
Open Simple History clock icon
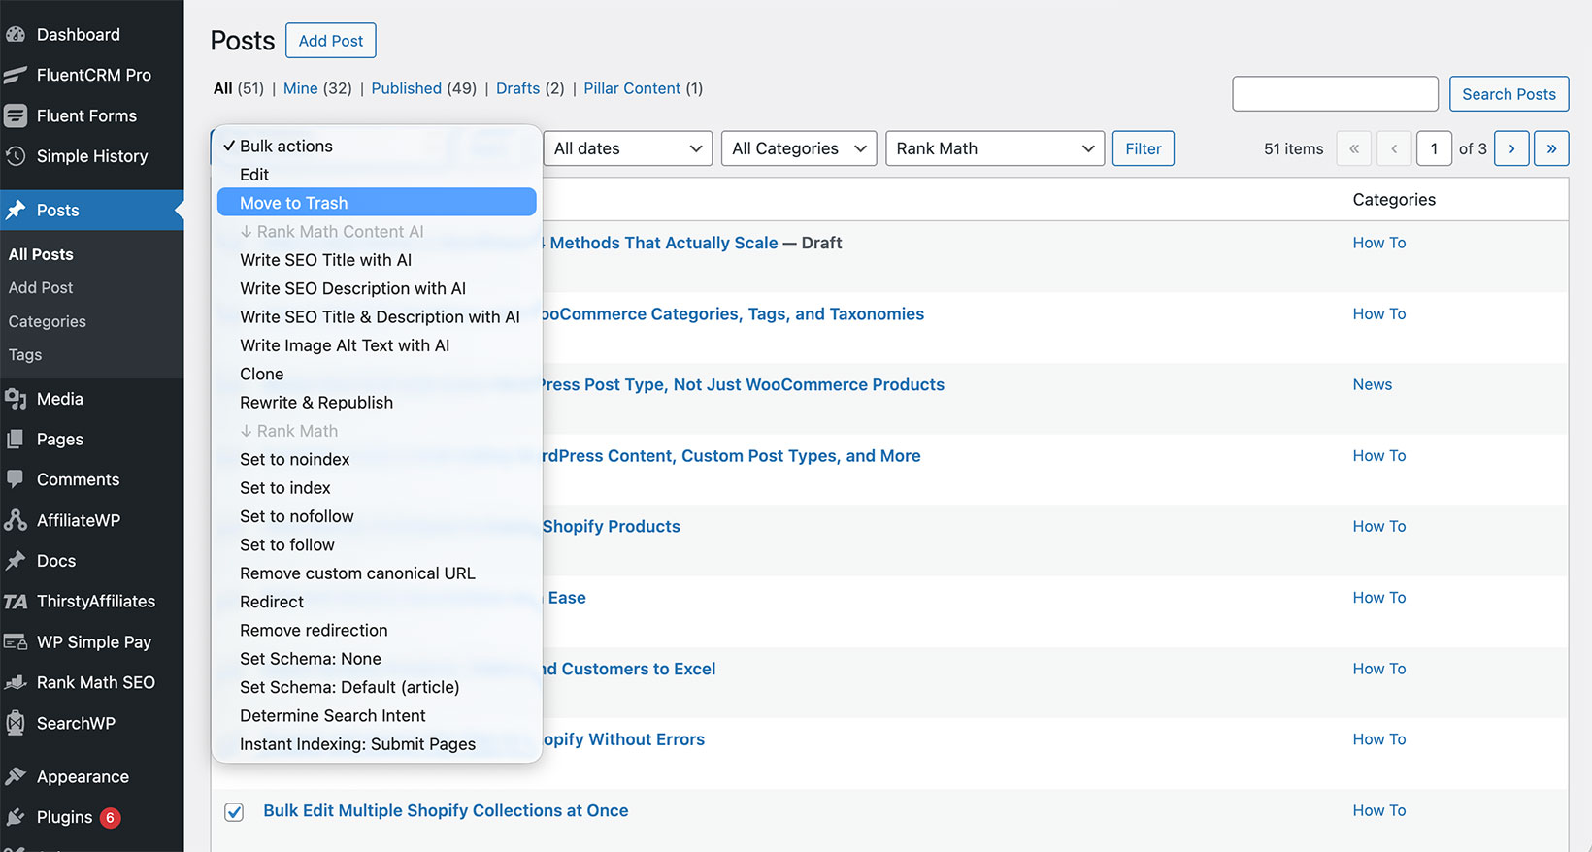click(16, 156)
